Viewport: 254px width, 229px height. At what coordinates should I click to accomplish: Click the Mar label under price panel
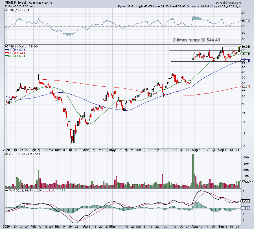point(58,150)
